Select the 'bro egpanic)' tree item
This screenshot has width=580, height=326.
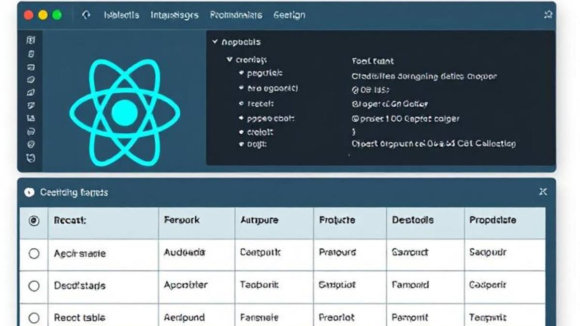273,88
